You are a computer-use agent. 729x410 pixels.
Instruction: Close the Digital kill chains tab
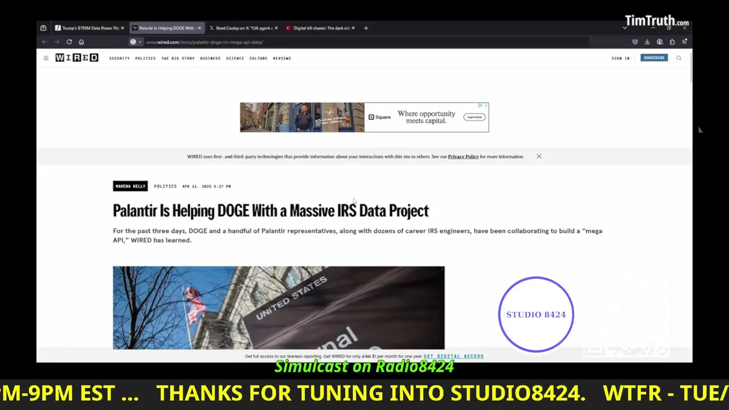(x=353, y=28)
